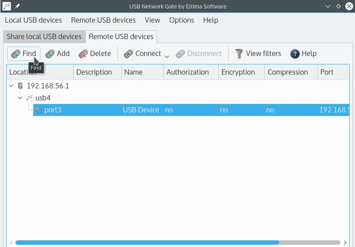
Task: Click the Name column header
Action: 142,72
